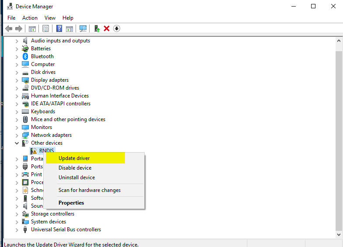Click the Properties sheet toolbar icon
Screen dimensions: 343x247
pyautogui.click(x=45, y=28)
